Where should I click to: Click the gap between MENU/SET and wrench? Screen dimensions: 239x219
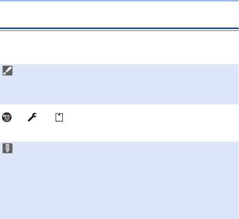20,117
